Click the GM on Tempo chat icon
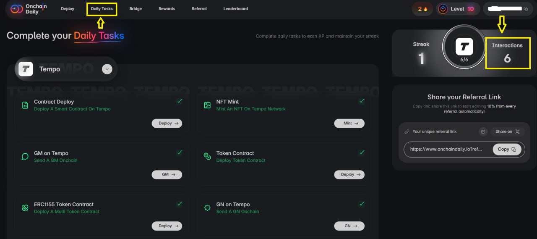The height and width of the screenshot is (239, 537). coord(25,157)
